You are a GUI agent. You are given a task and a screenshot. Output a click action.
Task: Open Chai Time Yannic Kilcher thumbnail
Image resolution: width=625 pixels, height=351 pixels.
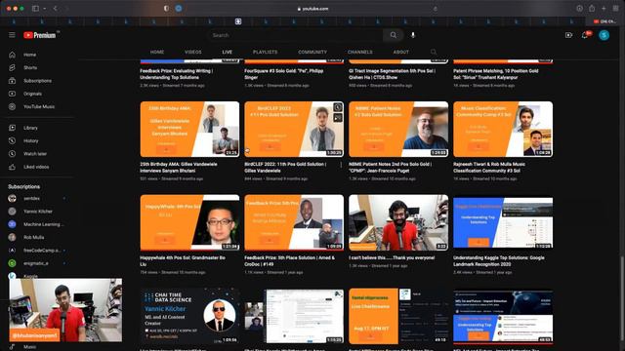pos(189,316)
